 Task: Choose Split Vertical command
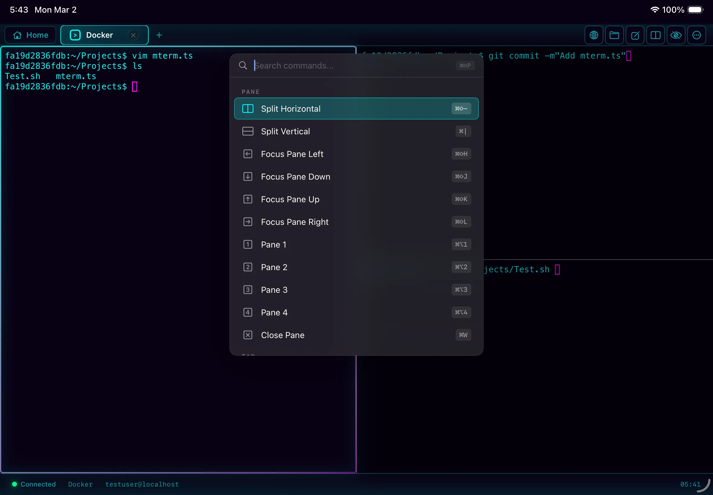(x=356, y=131)
